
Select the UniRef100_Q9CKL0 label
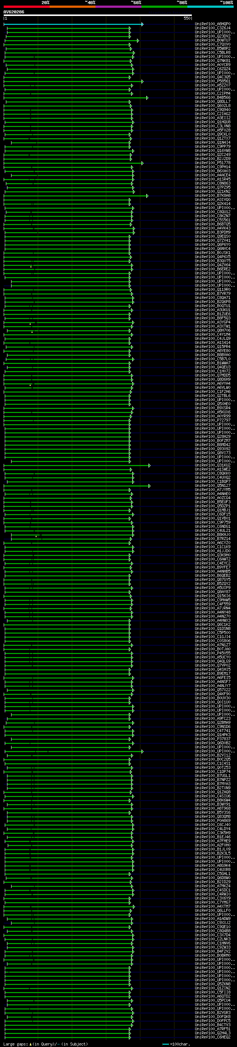[x=213, y=134]
